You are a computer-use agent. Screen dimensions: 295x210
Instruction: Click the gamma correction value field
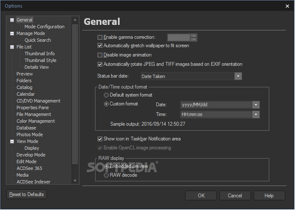[178, 38]
